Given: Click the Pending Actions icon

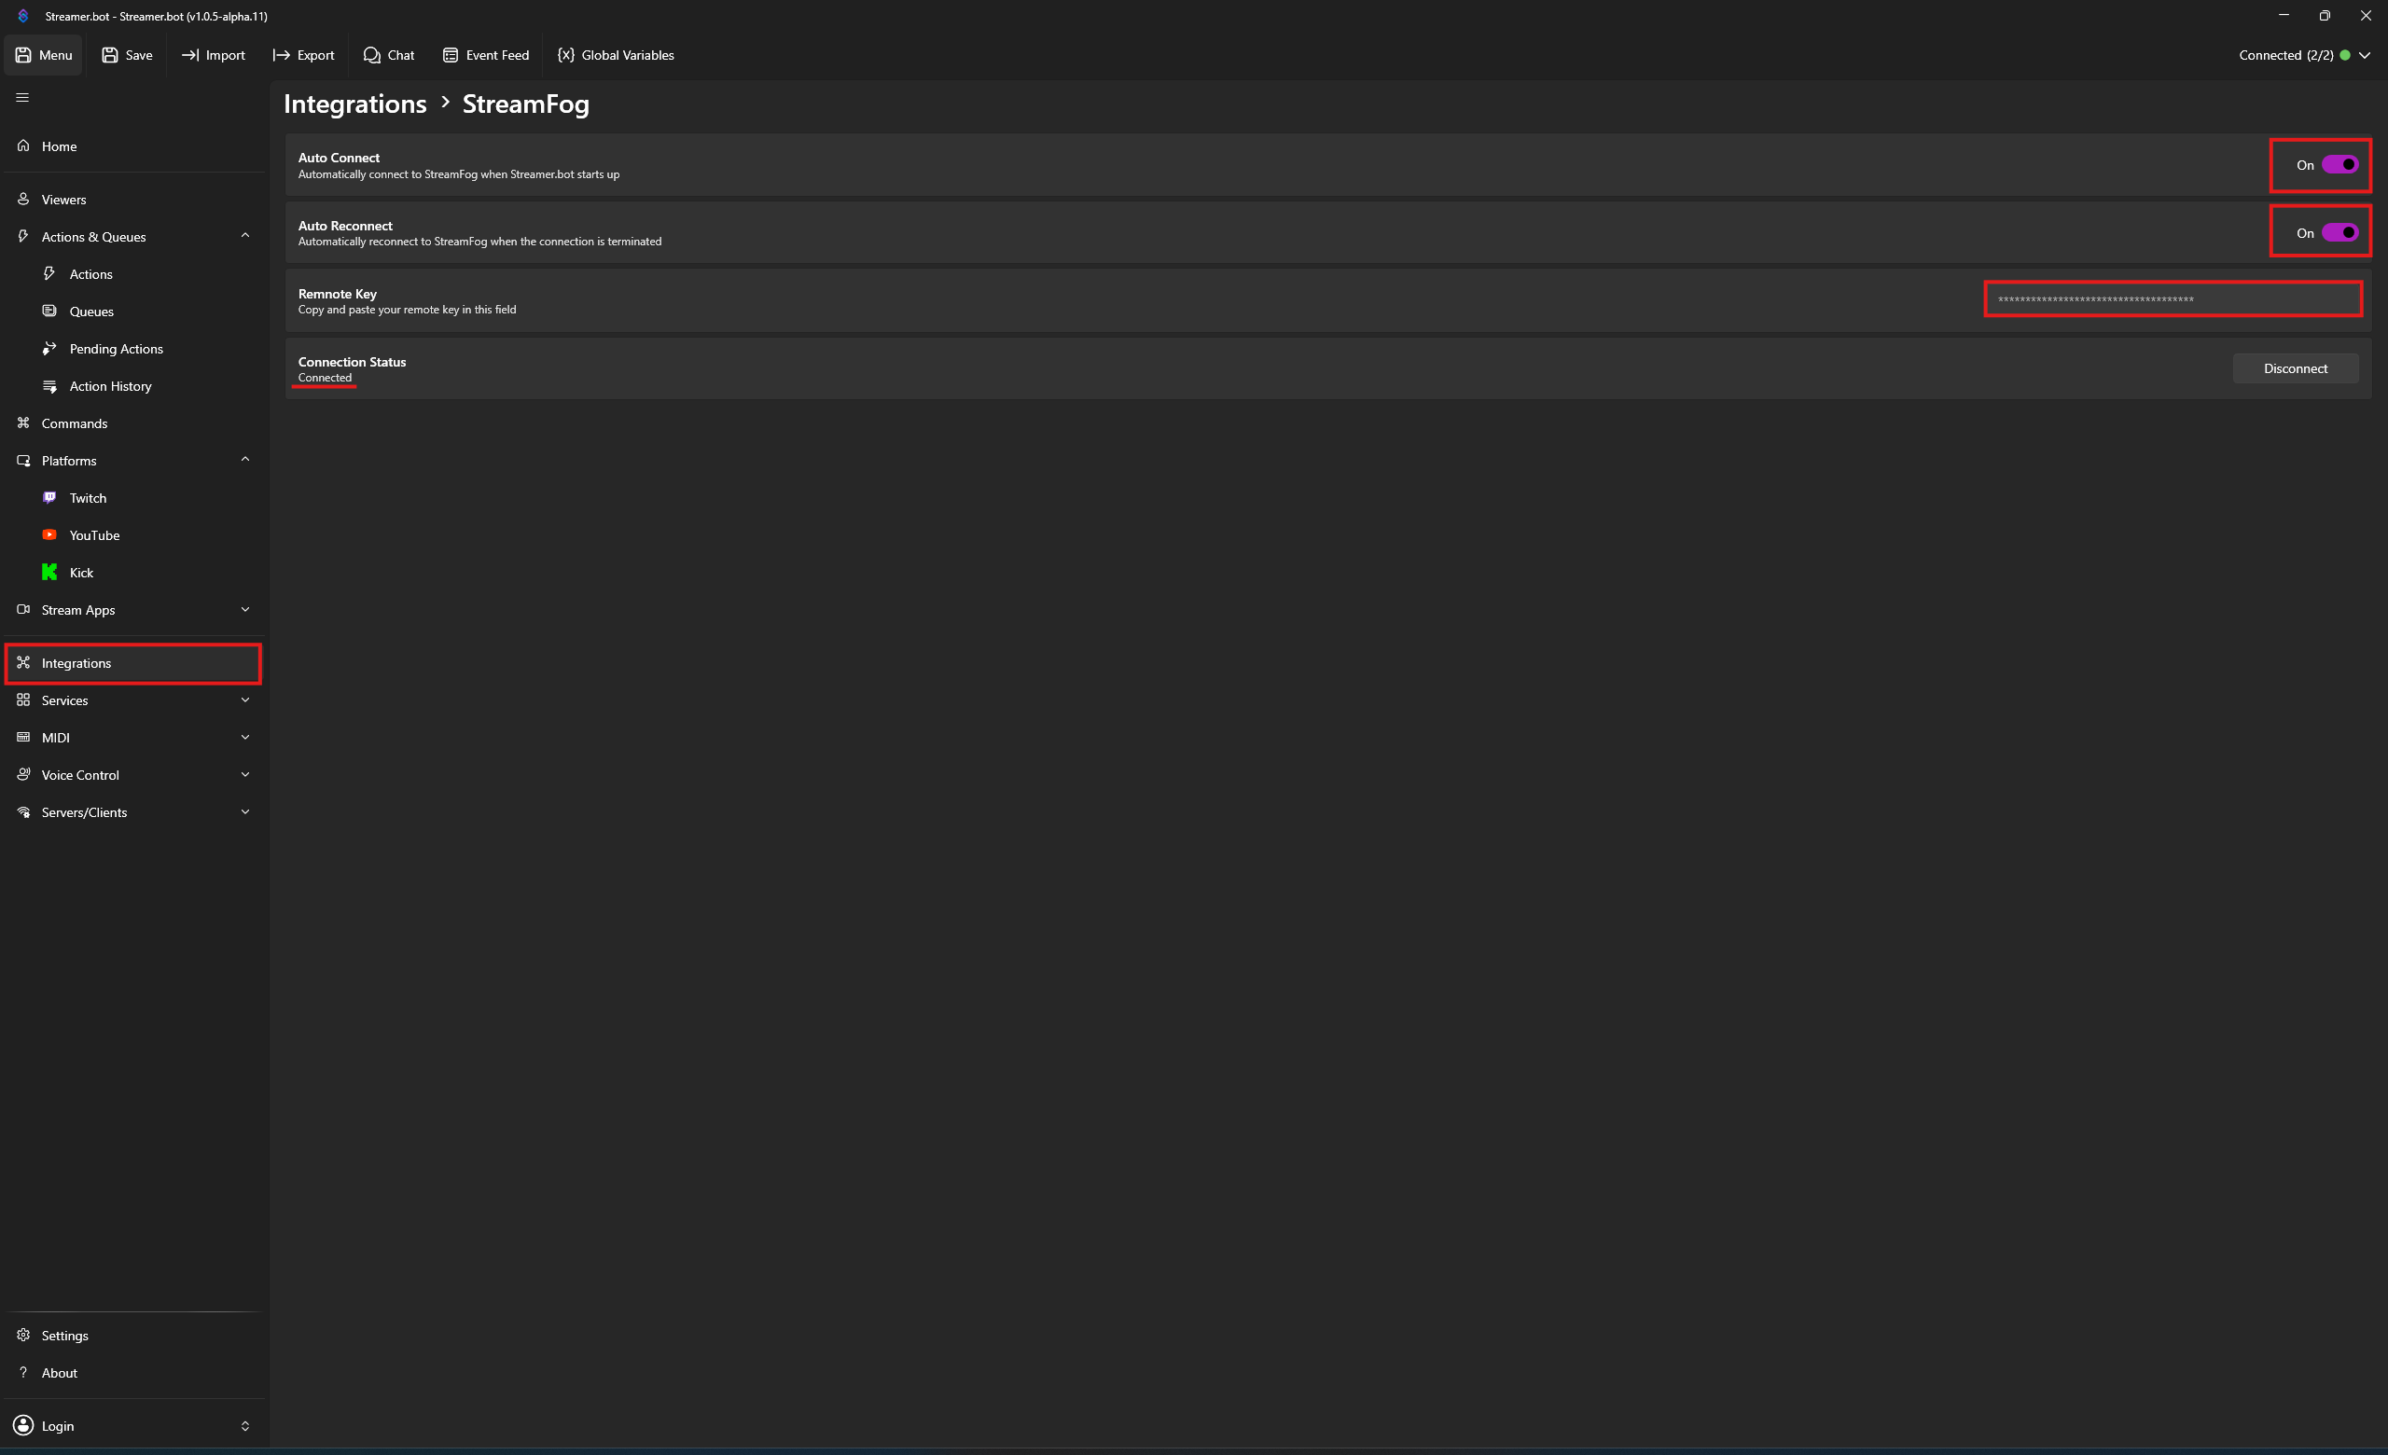Looking at the screenshot, I should [49, 348].
